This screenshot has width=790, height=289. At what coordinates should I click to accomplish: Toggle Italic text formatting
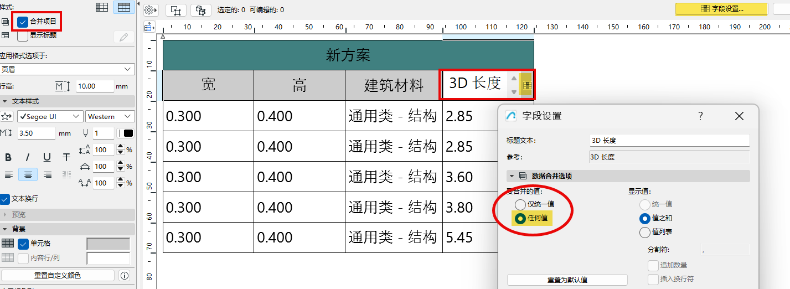(x=28, y=158)
